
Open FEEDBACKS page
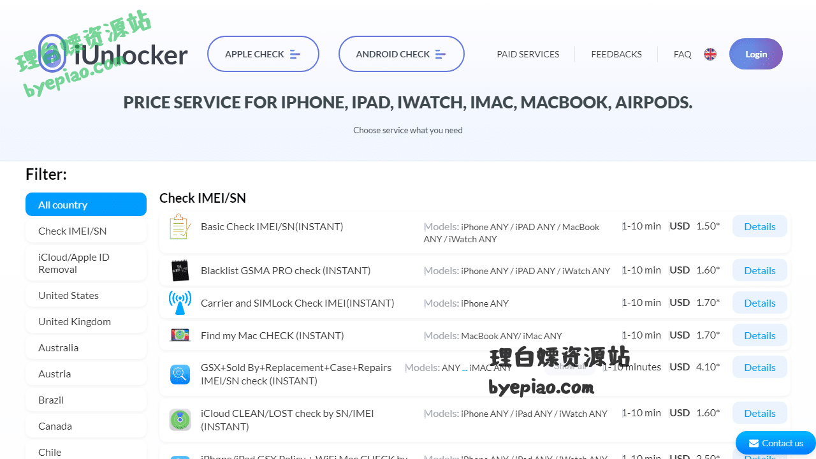(616, 54)
